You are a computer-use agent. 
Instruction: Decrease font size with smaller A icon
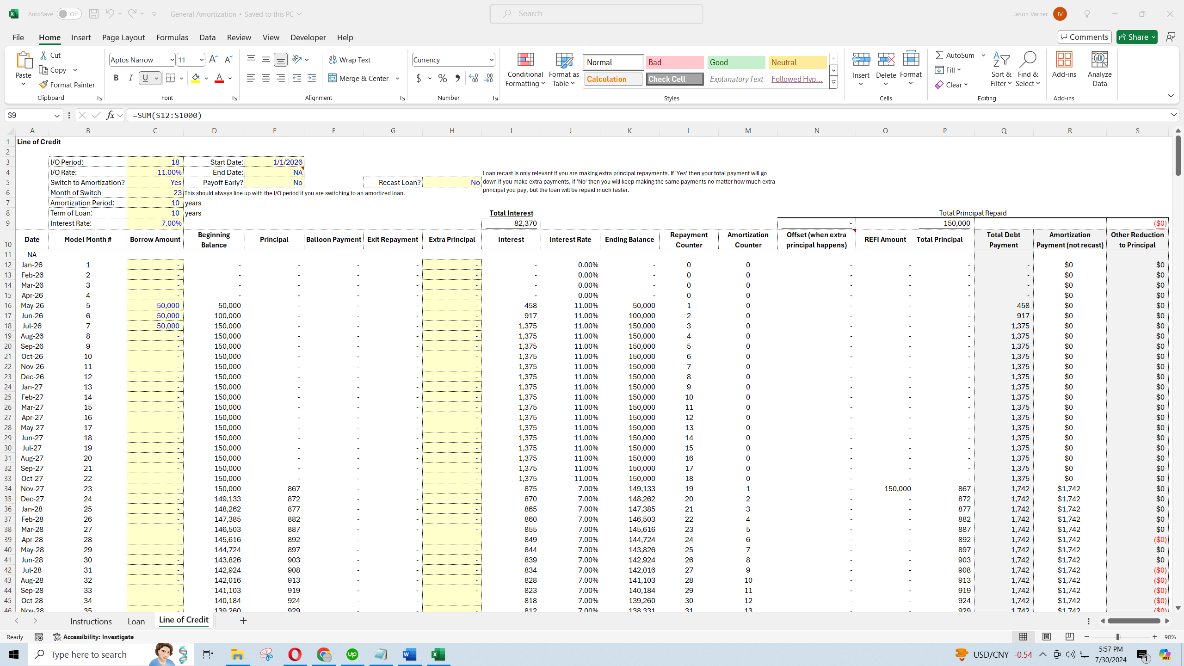[x=228, y=59]
